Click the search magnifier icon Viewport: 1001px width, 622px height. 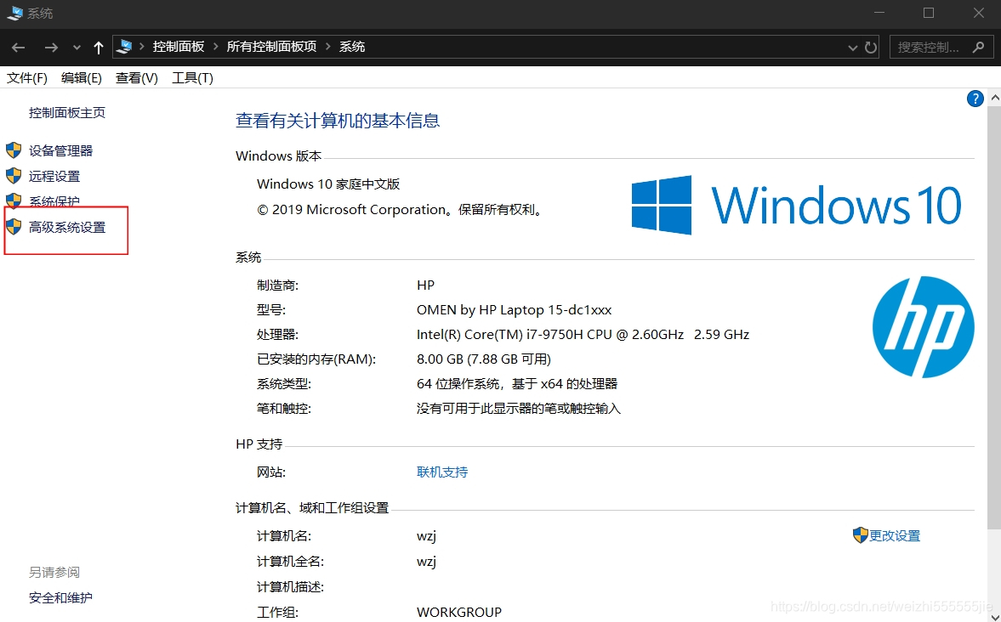pyautogui.click(x=978, y=48)
